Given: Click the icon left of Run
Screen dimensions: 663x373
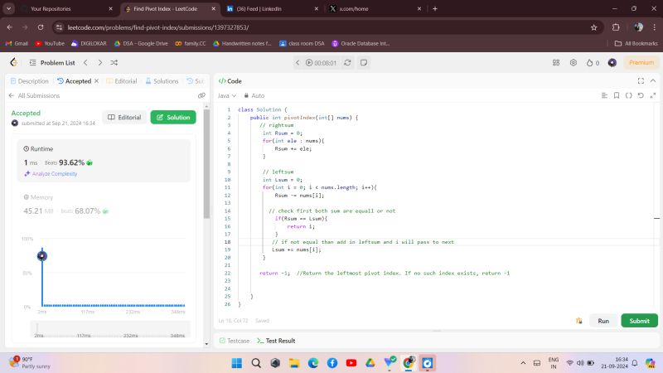Looking at the screenshot, I should 578,321.
